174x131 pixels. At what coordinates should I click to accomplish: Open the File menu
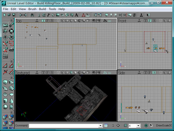6,9
